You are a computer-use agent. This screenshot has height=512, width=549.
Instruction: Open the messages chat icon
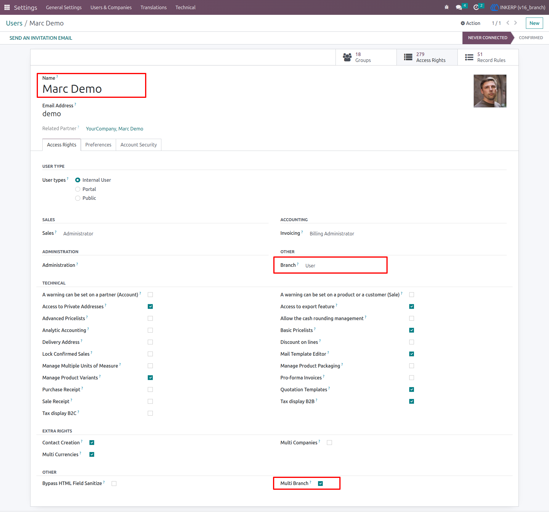[459, 7]
